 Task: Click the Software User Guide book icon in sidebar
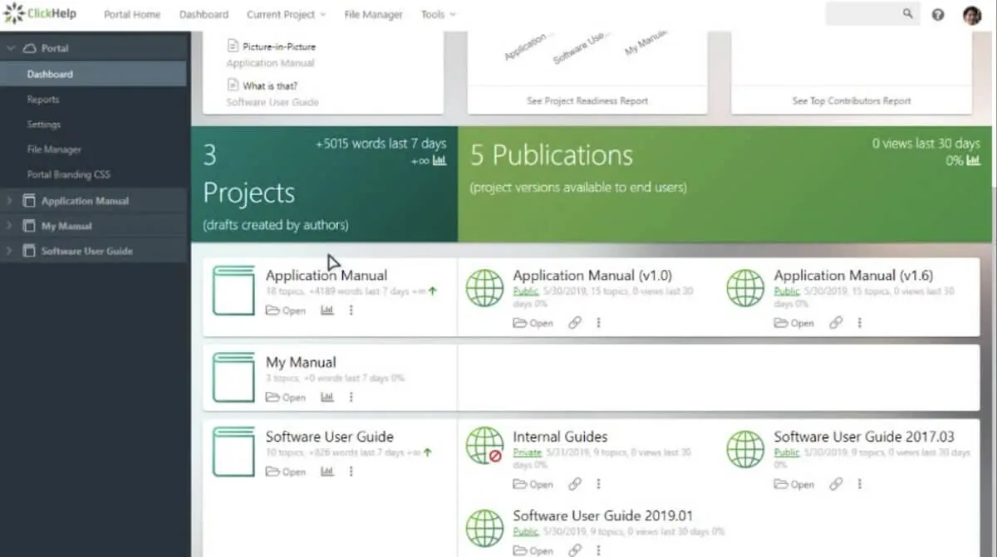click(x=29, y=251)
